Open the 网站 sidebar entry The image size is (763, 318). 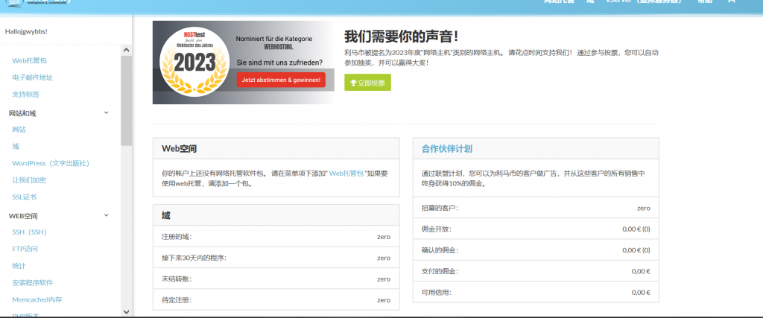pos(19,130)
